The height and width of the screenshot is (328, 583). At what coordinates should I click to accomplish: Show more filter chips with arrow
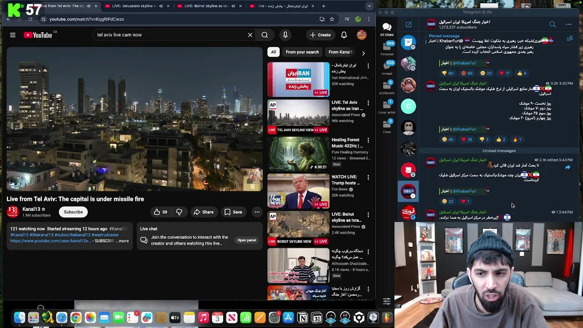(x=363, y=53)
